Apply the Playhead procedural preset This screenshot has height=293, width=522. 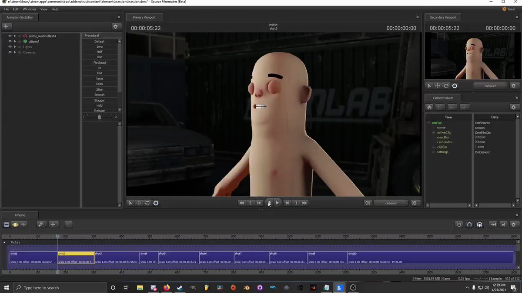click(100, 63)
